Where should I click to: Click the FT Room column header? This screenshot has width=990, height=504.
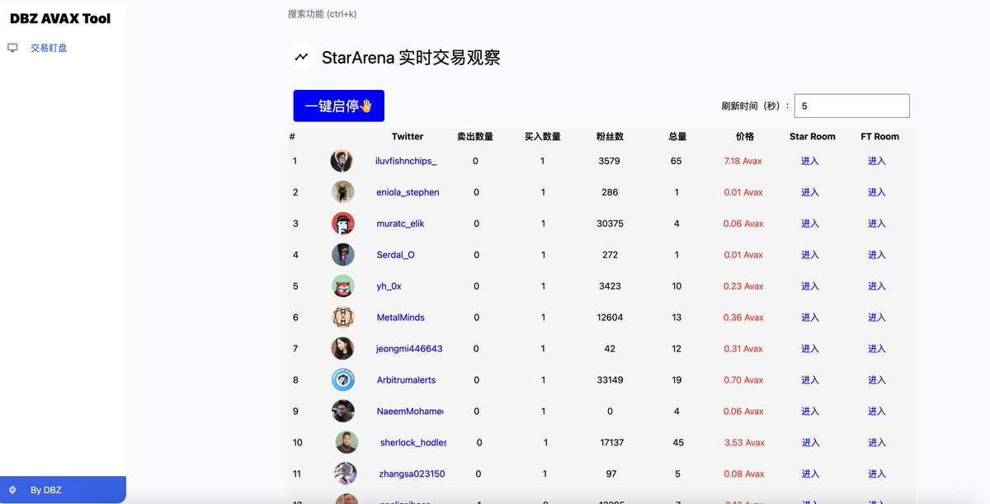(880, 137)
